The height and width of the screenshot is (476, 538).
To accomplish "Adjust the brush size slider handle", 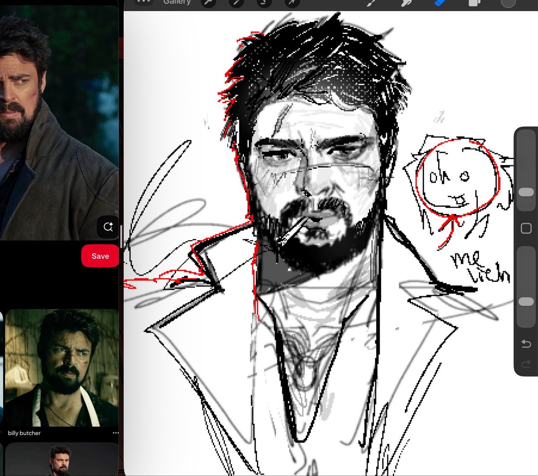I will click(x=526, y=192).
